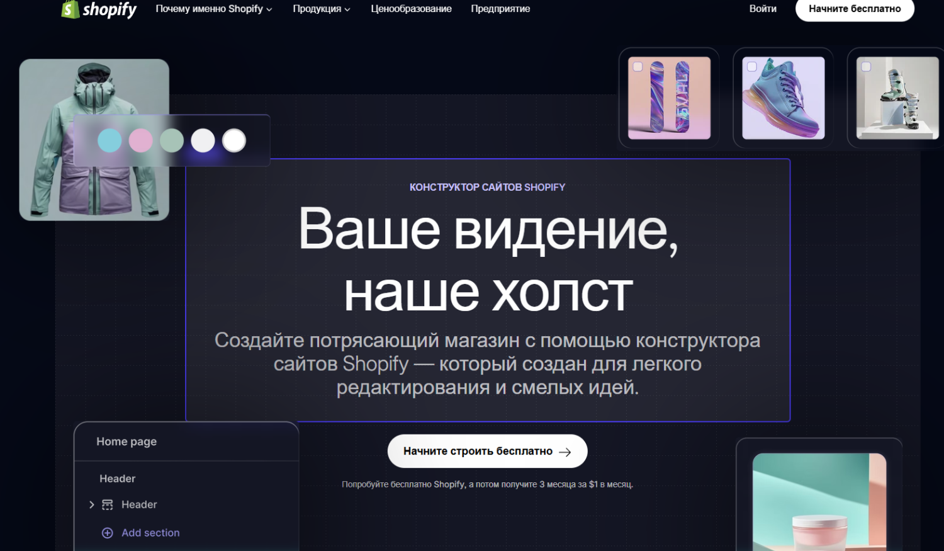This screenshot has width=944, height=551.
Task: Select the checkbox on sneaker thumbnail
Action: click(751, 67)
